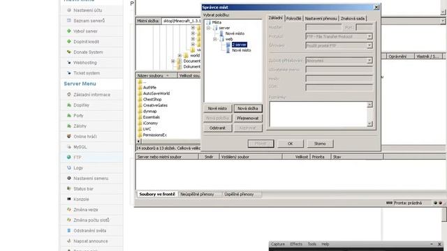
Task: Select the 2 server entry in site tree
Action: point(239,45)
